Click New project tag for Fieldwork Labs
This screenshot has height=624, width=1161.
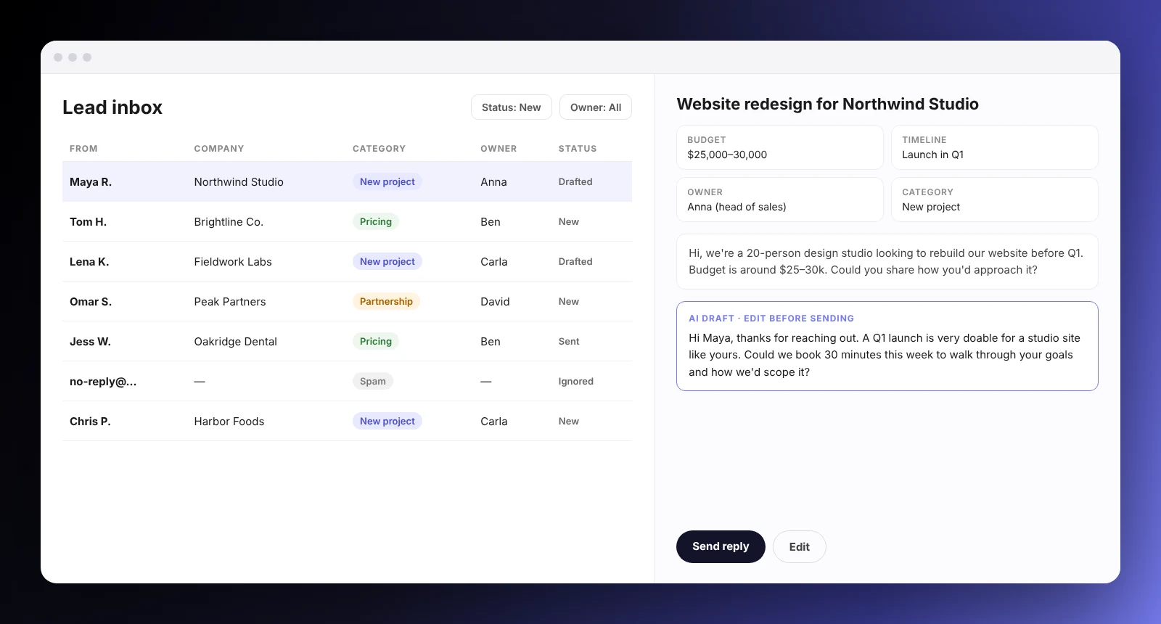click(387, 261)
